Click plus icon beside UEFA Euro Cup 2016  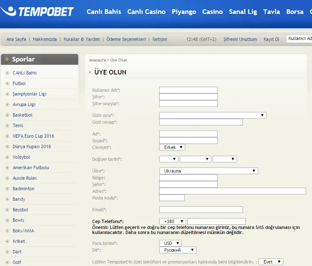coord(7,136)
